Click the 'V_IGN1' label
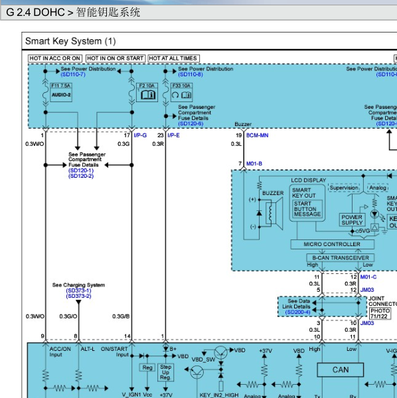This screenshot has height=398, width=397. 131,395
